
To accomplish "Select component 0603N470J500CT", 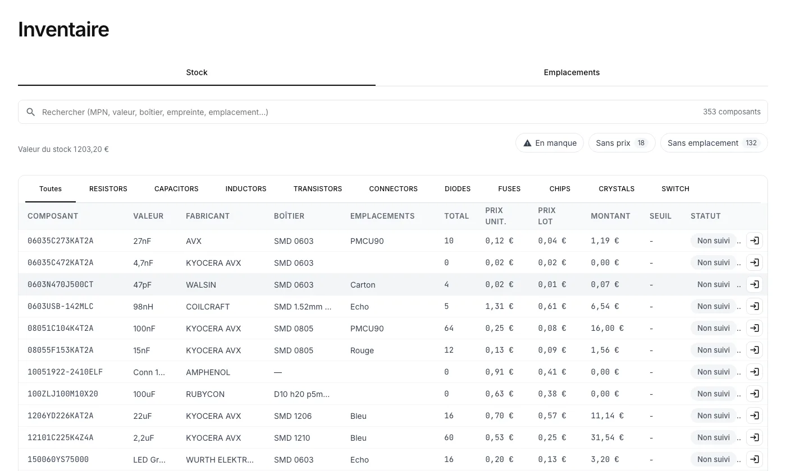I will (61, 284).
